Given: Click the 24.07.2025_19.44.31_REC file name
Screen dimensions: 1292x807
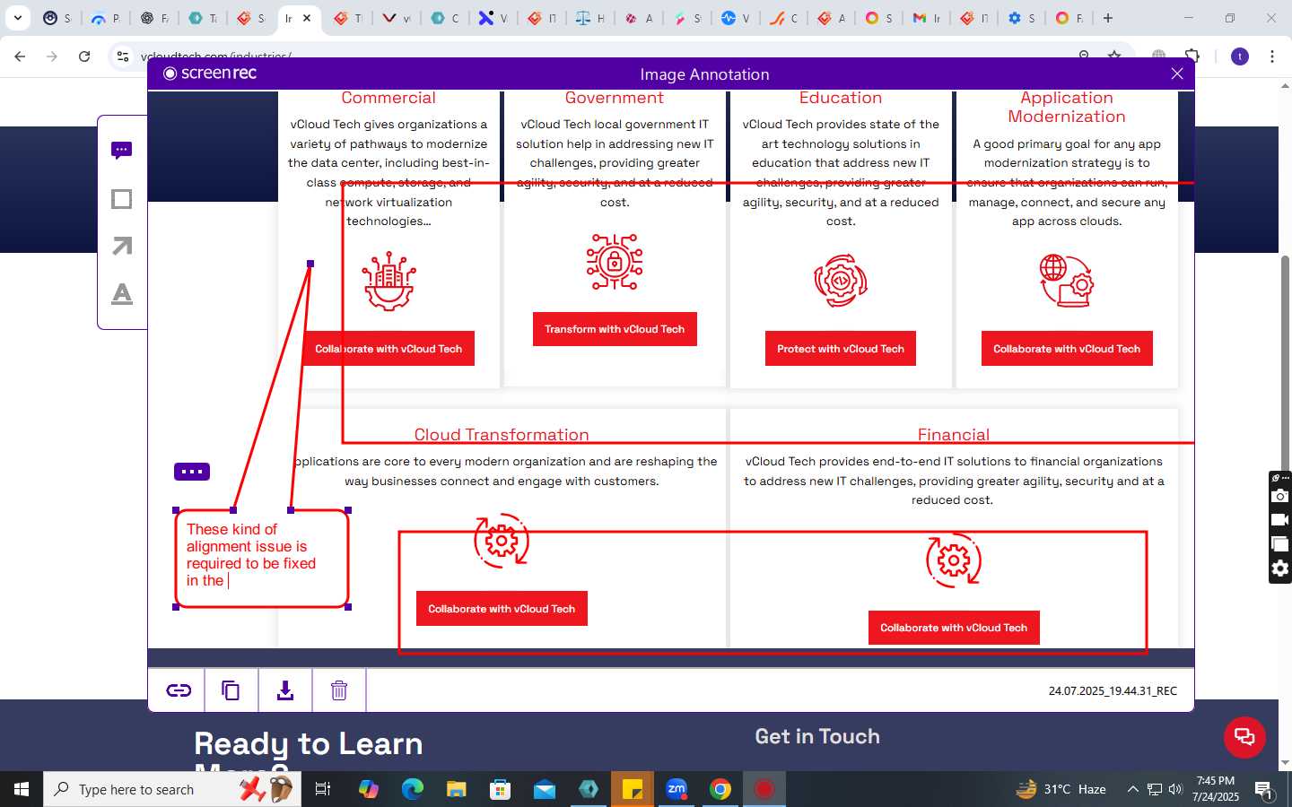Looking at the screenshot, I should (1113, 691).
